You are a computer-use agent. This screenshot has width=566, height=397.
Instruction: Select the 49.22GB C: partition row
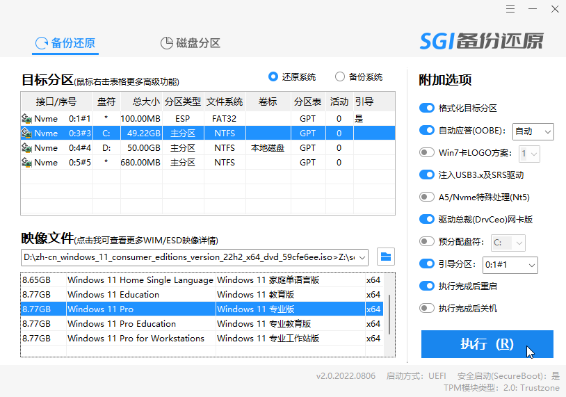click(x=208, y=133)
